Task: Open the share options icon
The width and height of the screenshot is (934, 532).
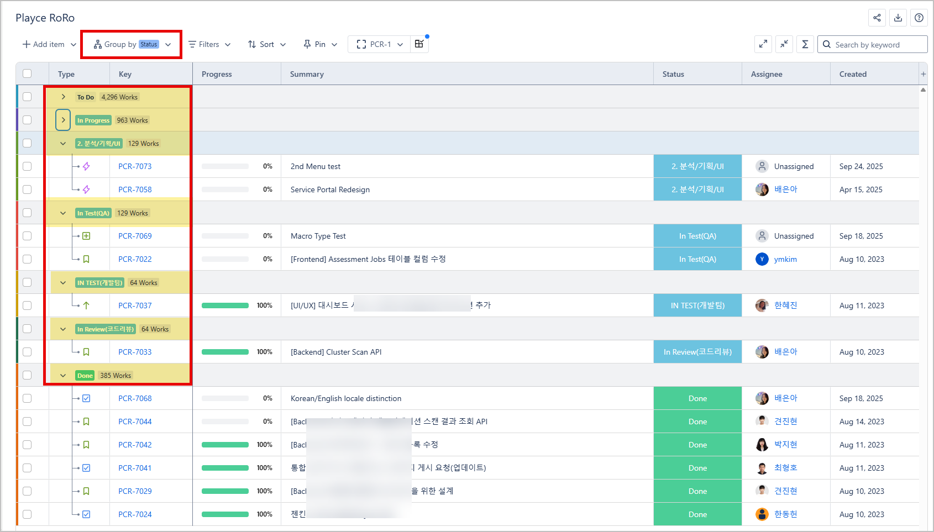Action: pyautogui.click(x=877, y=17)
